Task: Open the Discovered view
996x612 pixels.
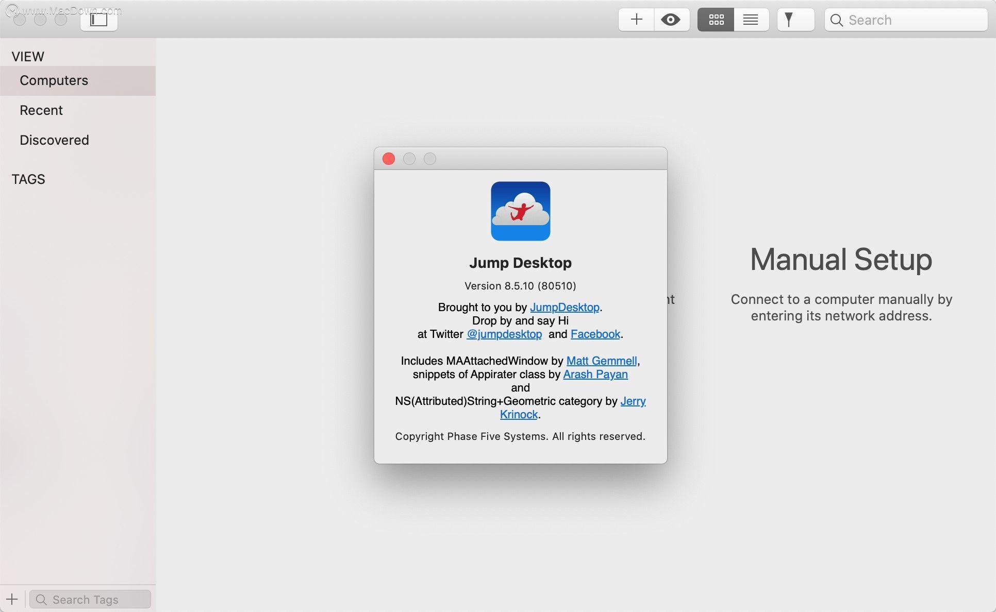Action: click(54, 140)
